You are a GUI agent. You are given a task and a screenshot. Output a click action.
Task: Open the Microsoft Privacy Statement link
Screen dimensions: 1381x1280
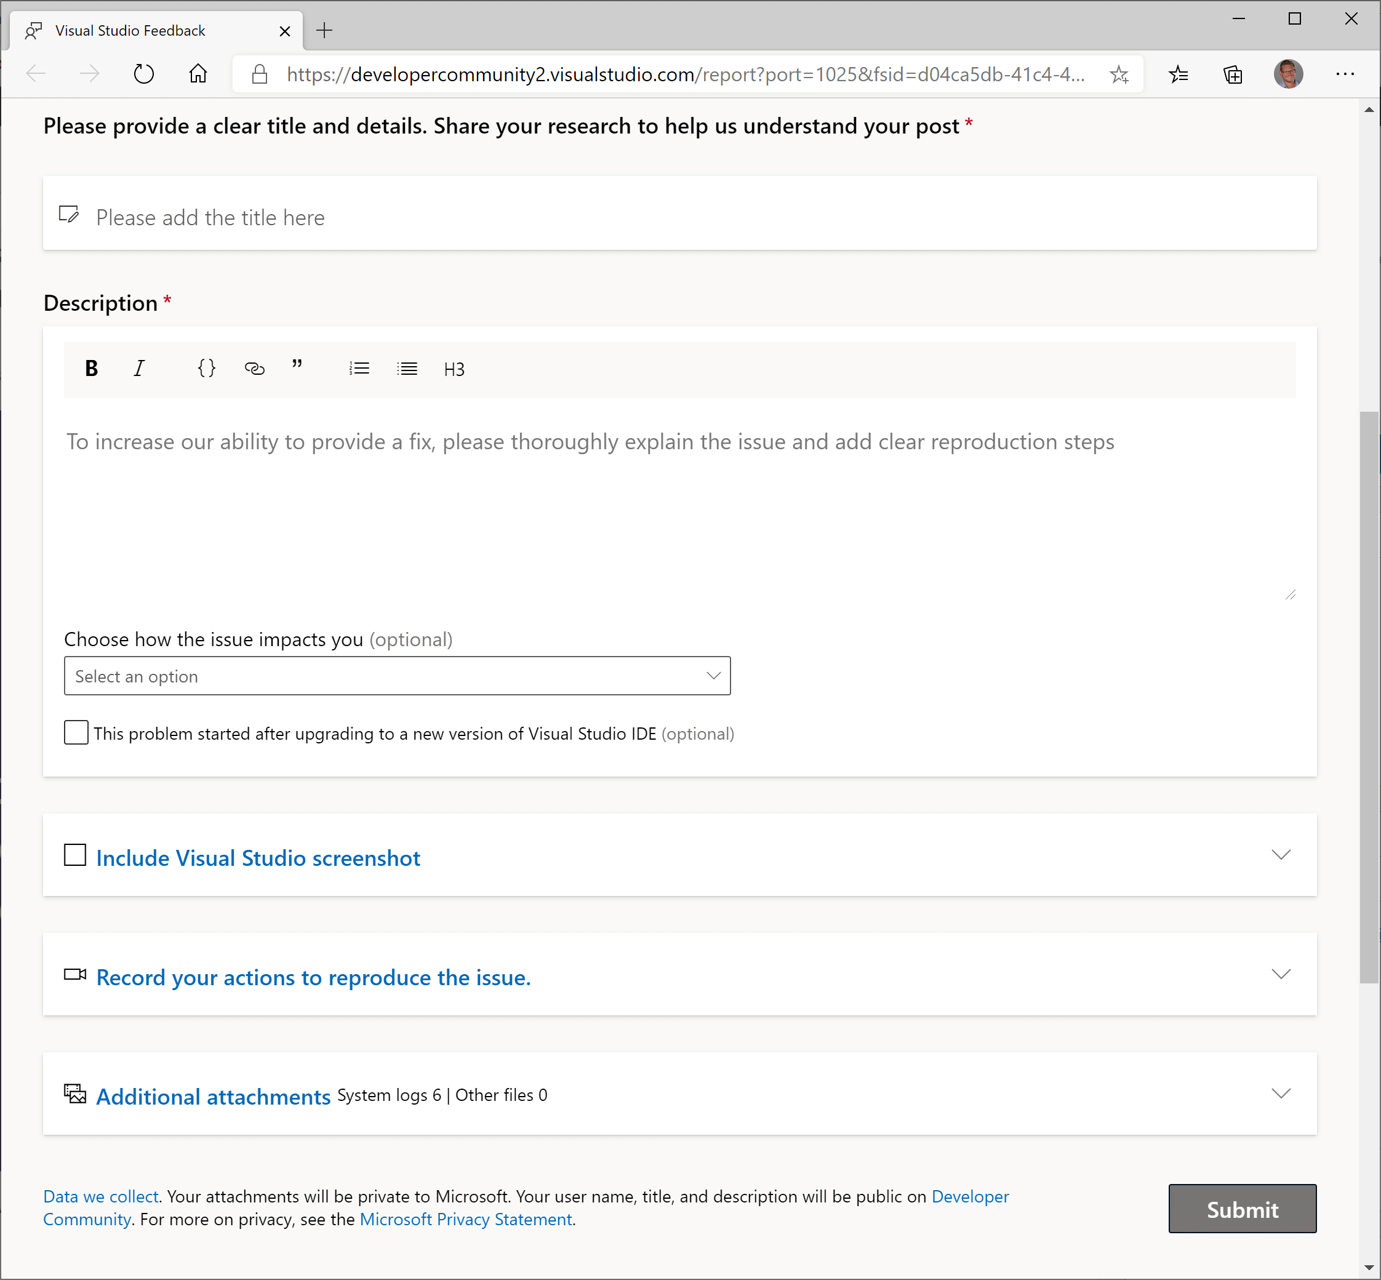[466, 1220]
